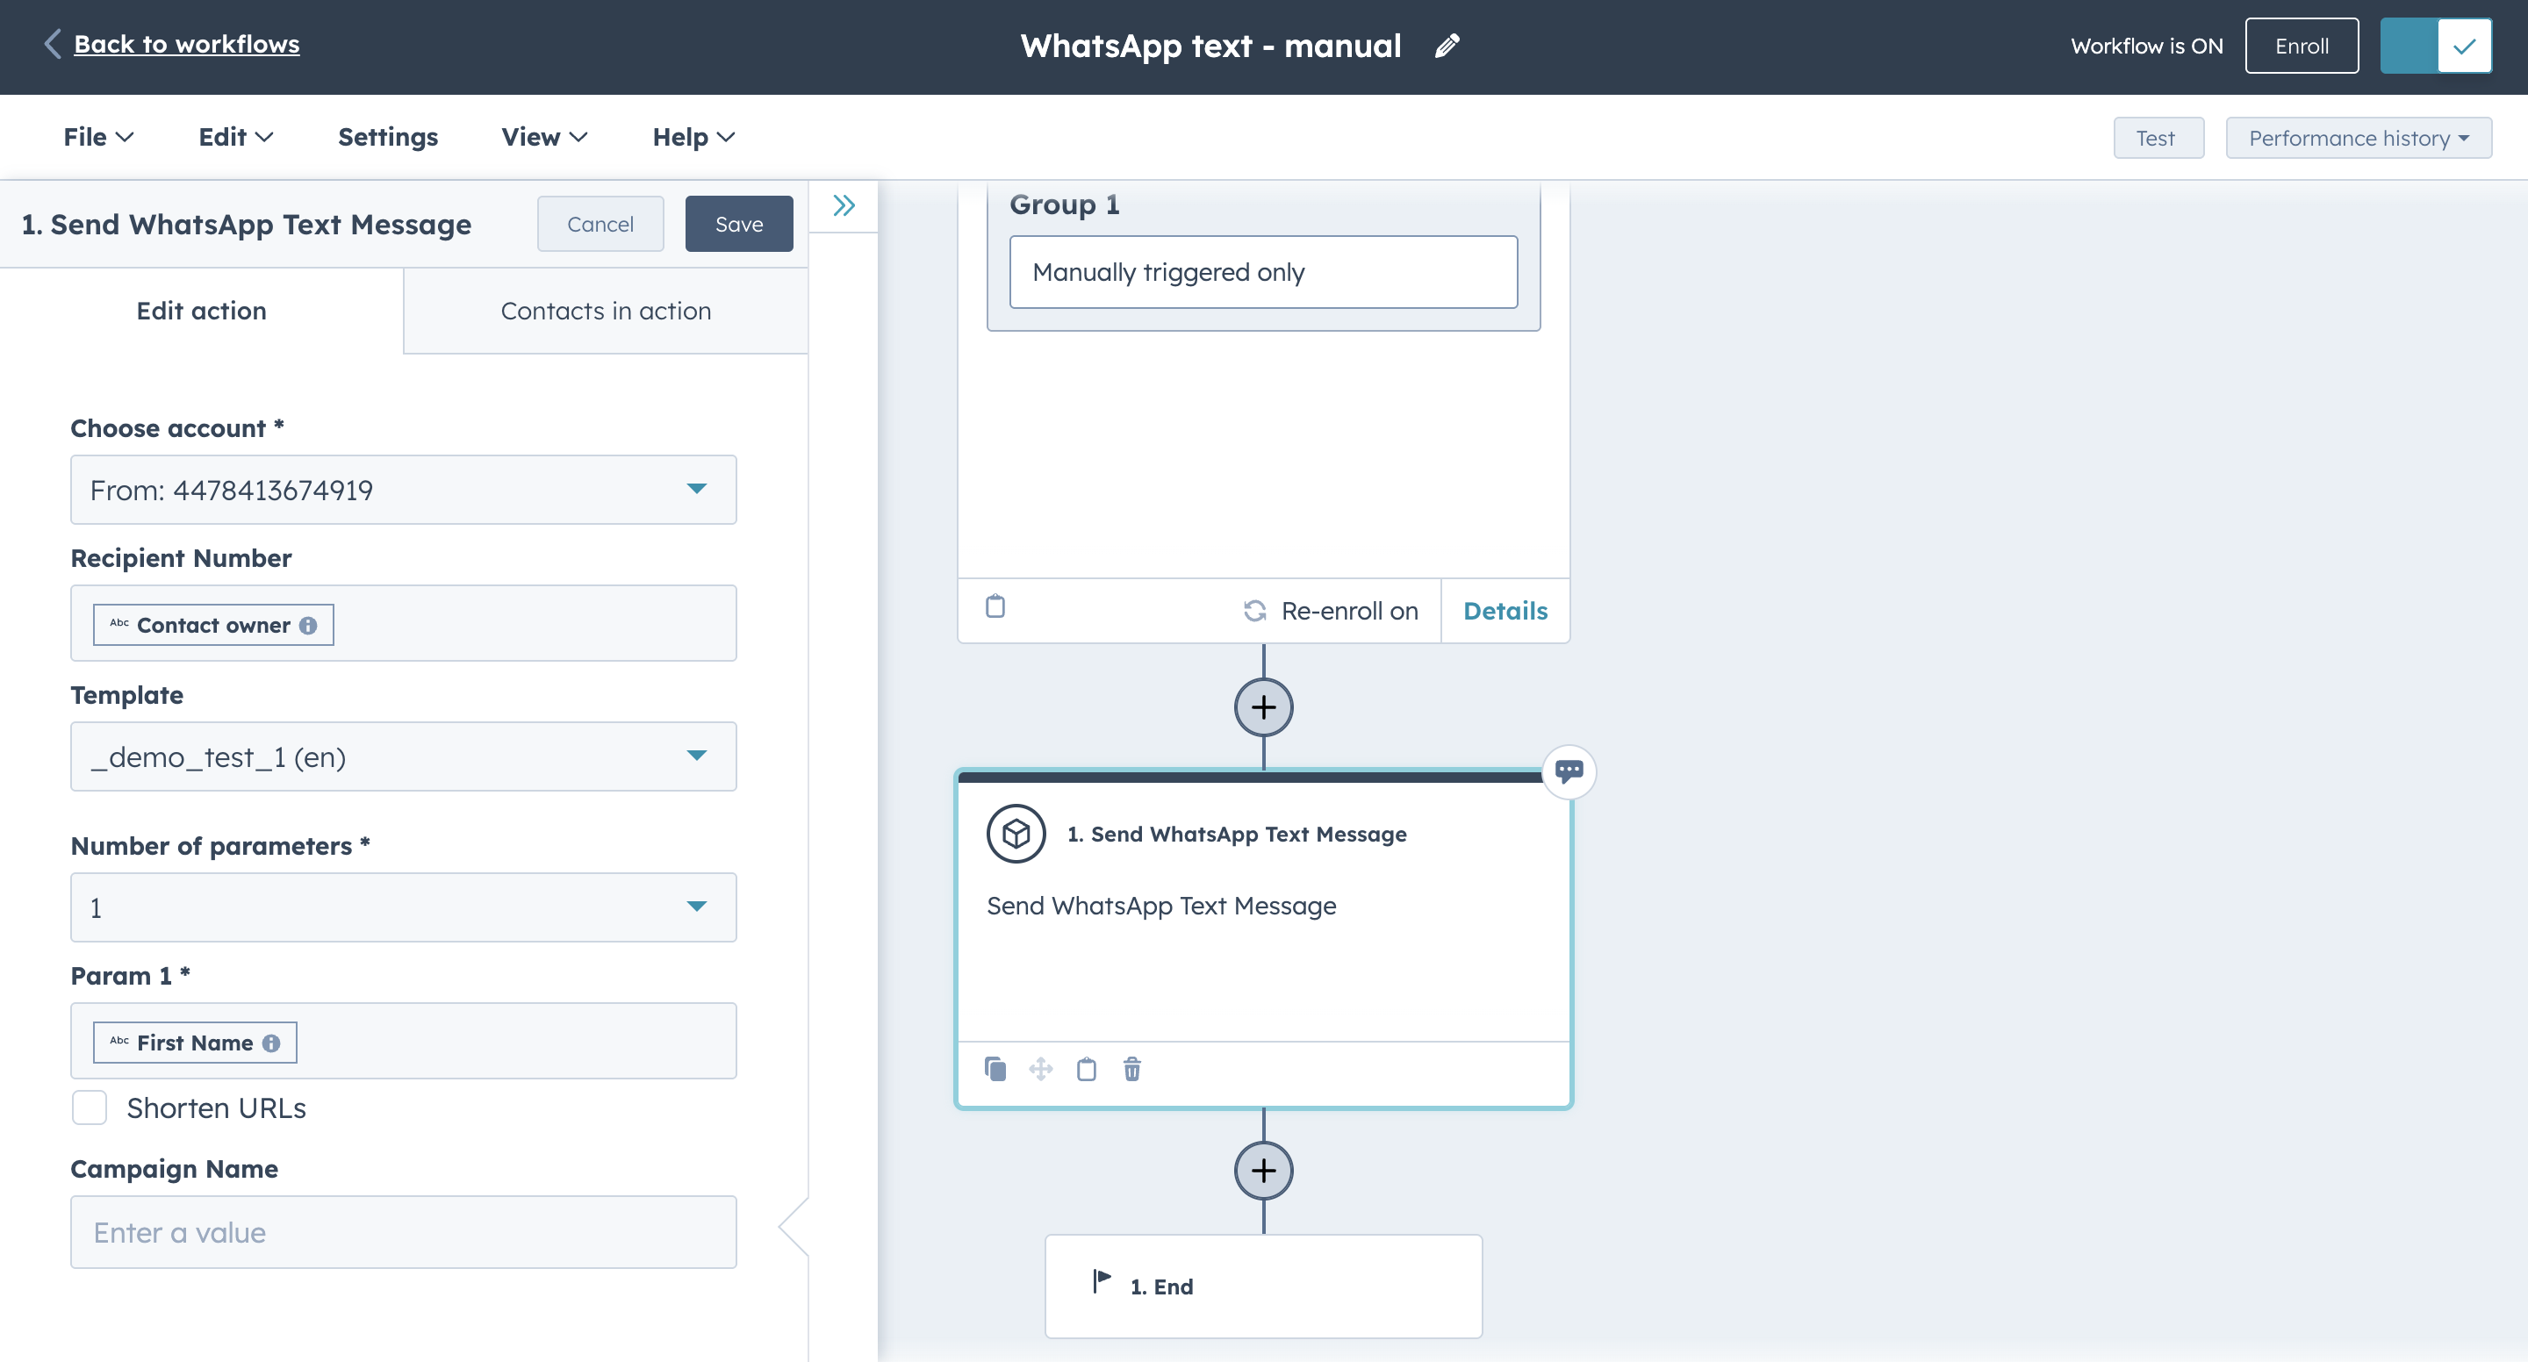Viewport: 2528px width, 1362px height.
Task: Collapse the side panel with double-chevron icon
Action: point(844,205)
